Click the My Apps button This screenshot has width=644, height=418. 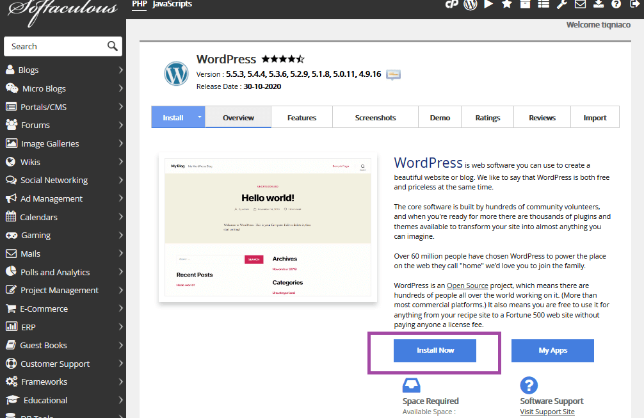pos(552,350)
